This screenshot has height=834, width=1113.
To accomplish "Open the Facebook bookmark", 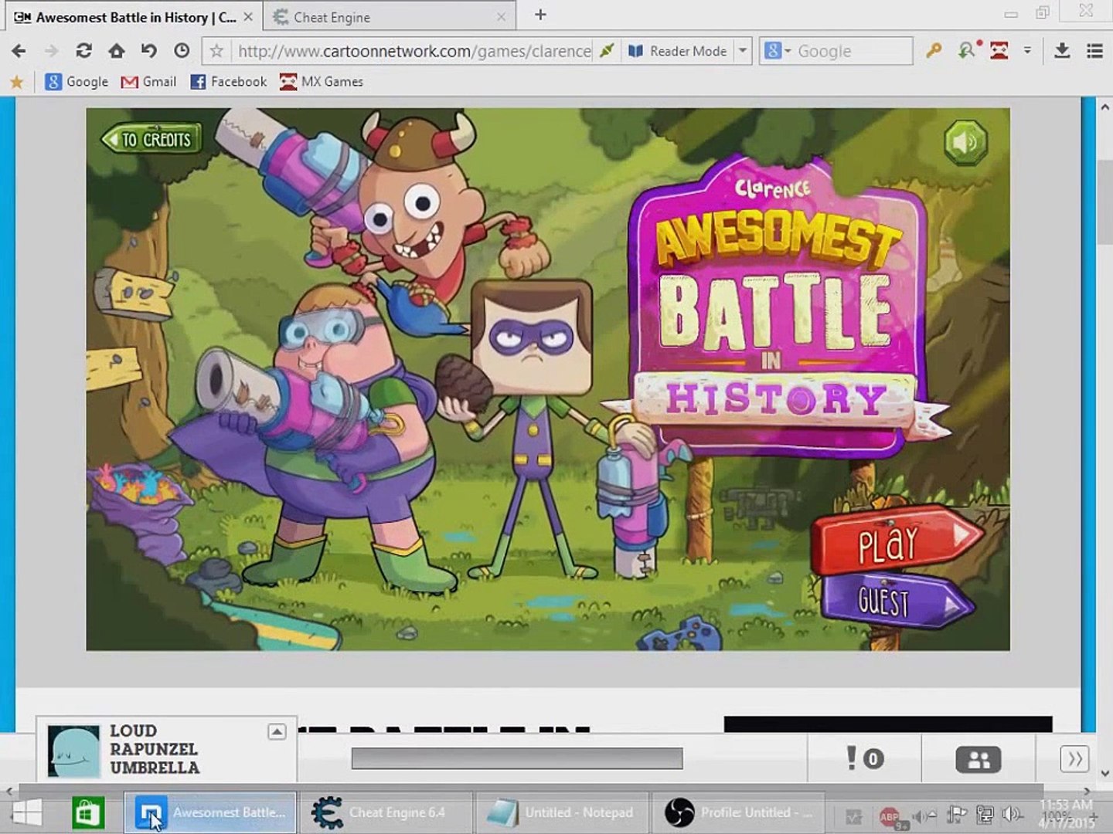I will click(x=229, y=82).
